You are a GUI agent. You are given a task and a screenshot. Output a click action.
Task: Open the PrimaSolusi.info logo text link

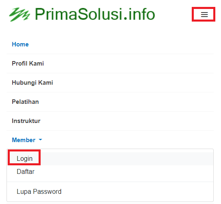[x=95, y=14]
